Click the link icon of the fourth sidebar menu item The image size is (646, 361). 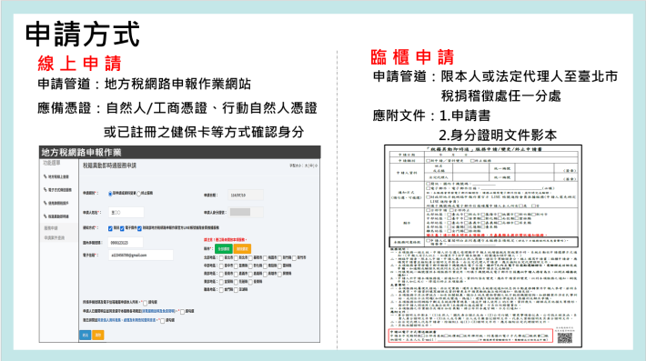(x=45, y=216)
